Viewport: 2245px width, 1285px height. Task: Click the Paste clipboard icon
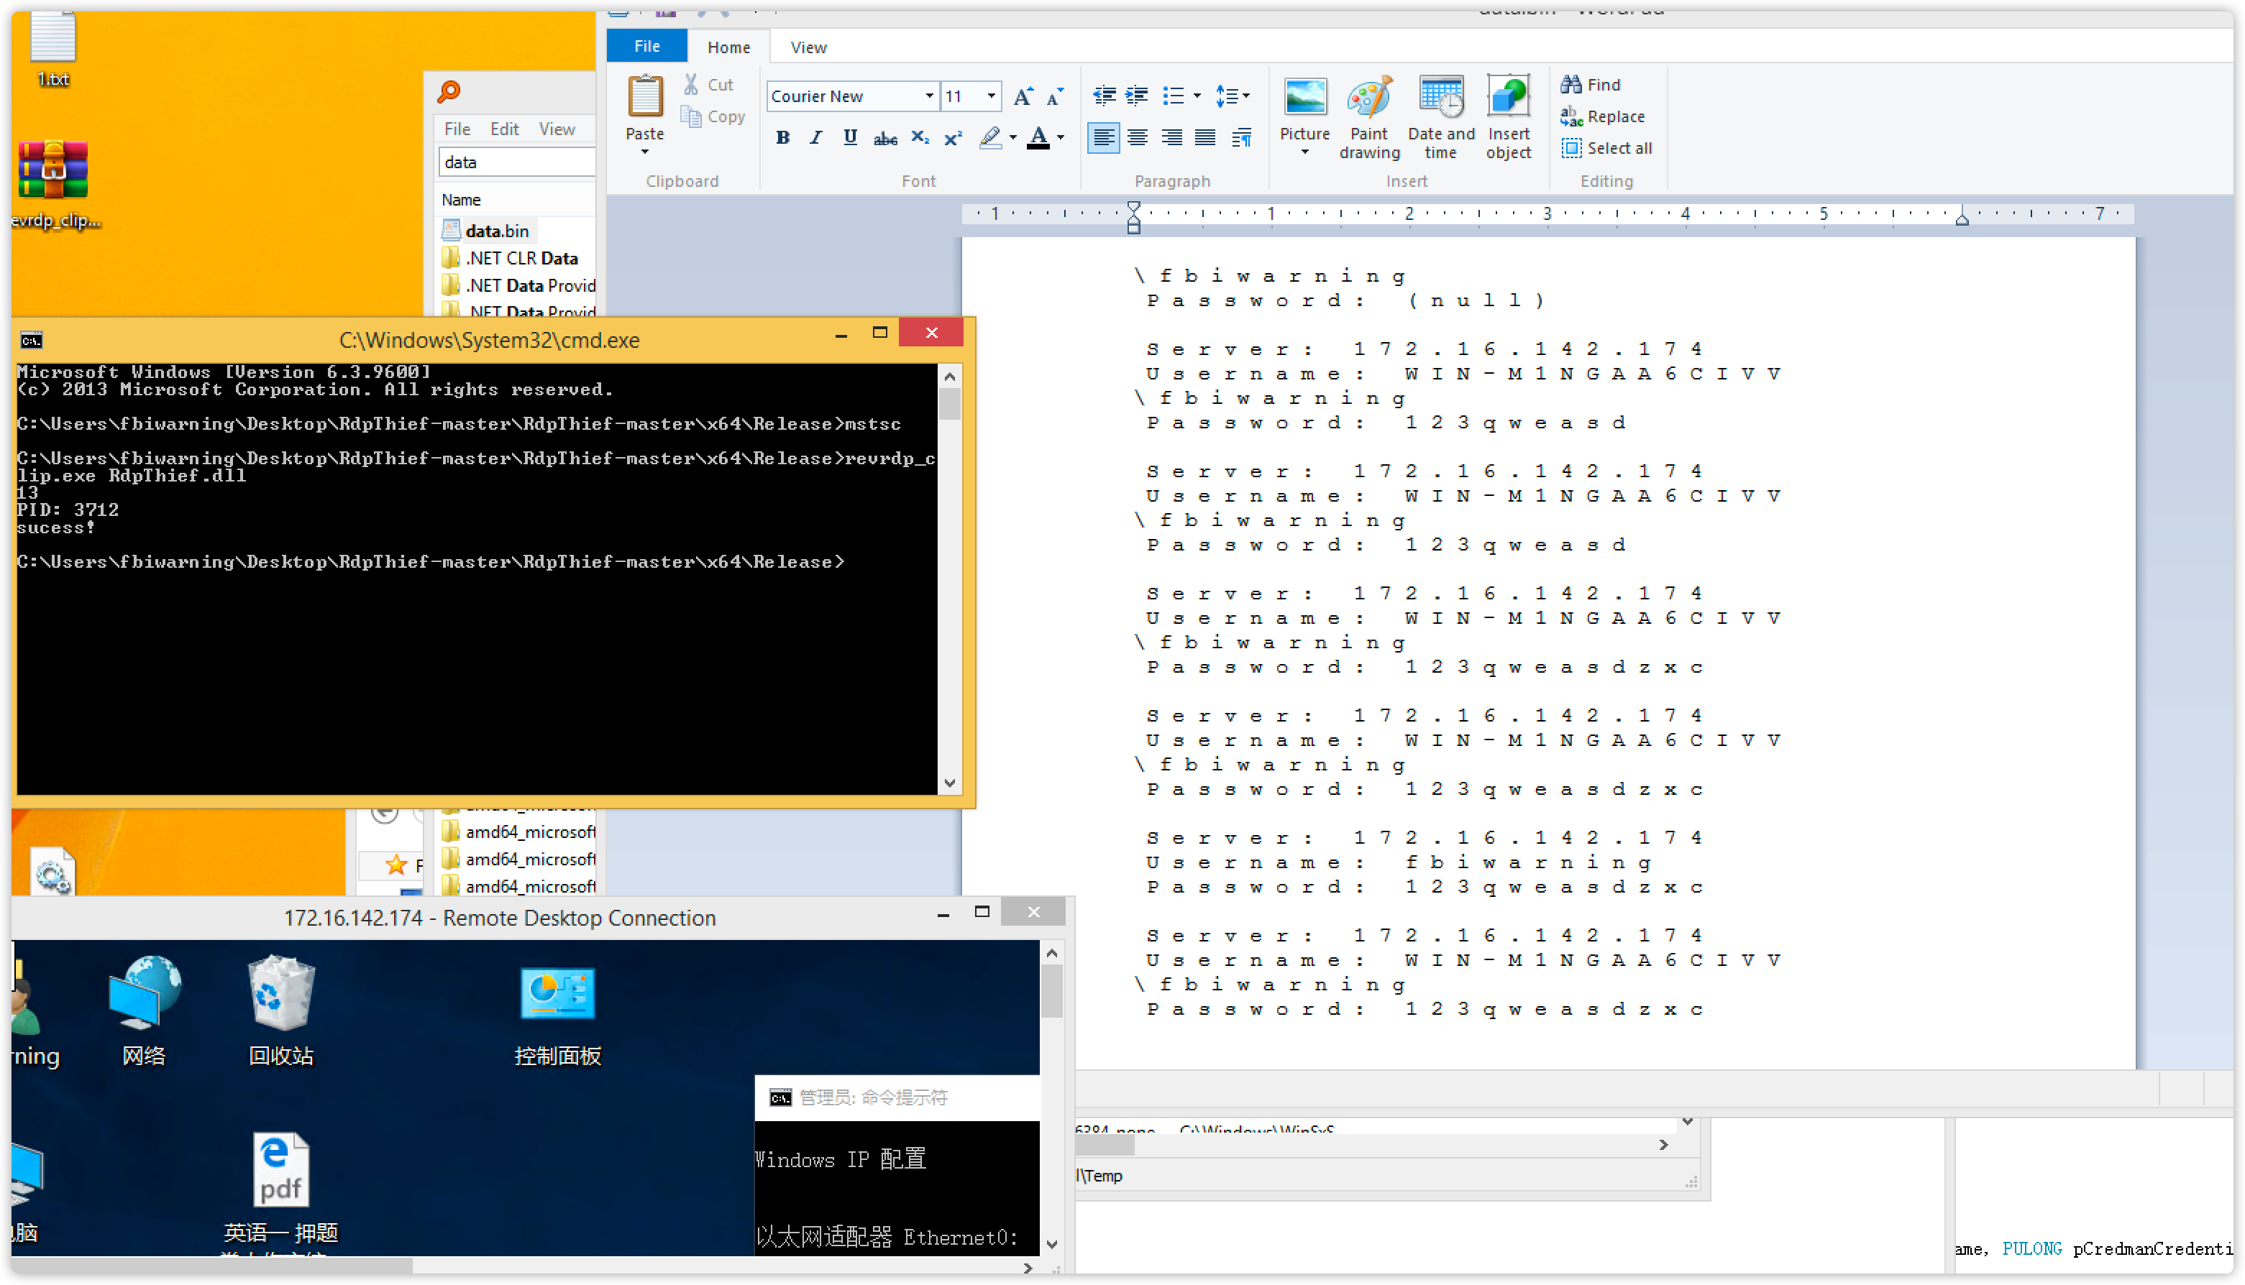pos(644,97)
